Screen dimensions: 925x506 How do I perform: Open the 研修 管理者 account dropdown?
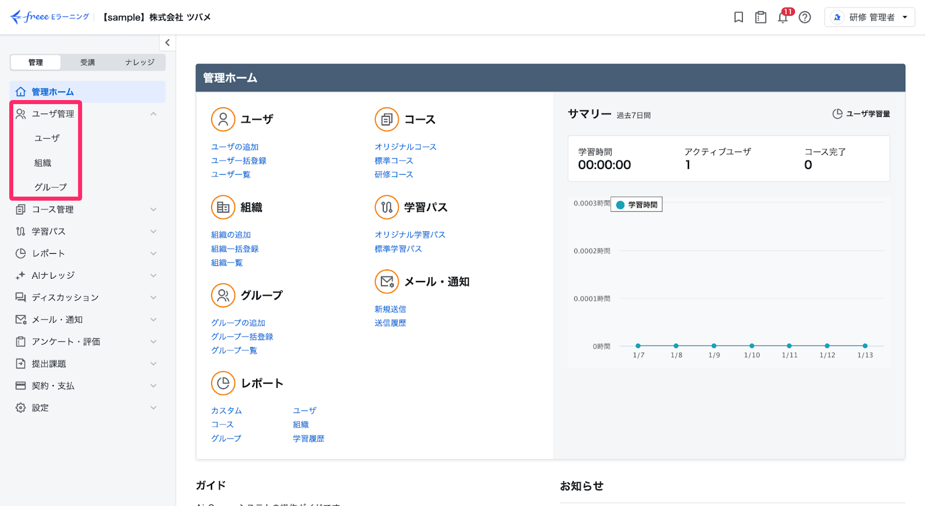click(x=869, y=17)
